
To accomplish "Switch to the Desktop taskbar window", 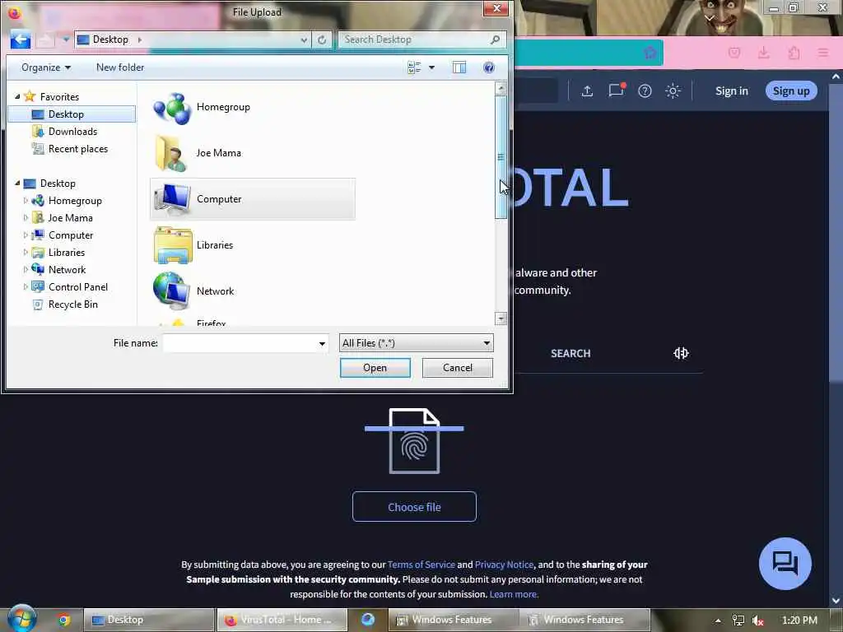I will point(149,620).
